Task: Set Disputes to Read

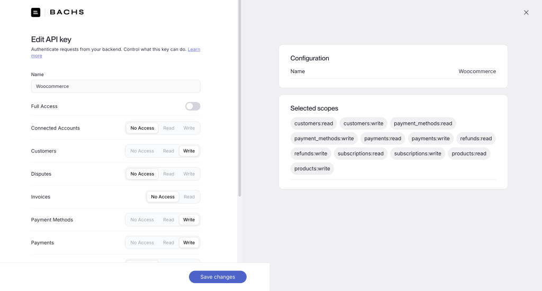Action: tap(169, 174)
